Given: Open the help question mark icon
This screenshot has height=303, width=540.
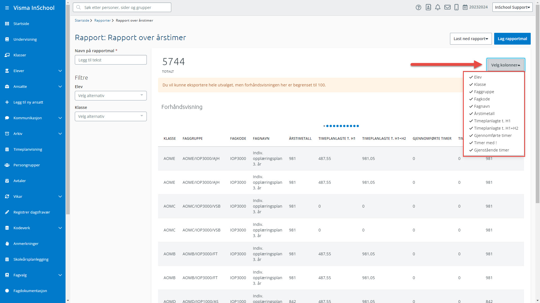Looking at the screenshot, I should pos(418,7).
